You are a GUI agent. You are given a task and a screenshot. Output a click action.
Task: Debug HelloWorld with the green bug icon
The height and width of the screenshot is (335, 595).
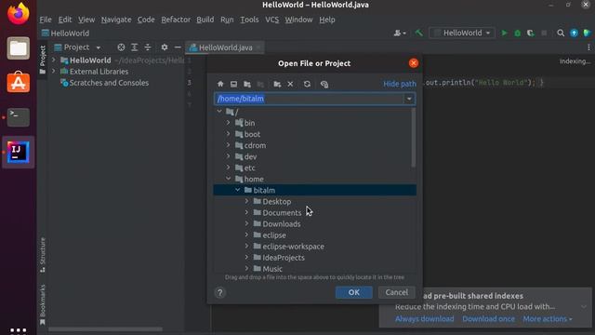pyautogui.click(x=517, y=33)
